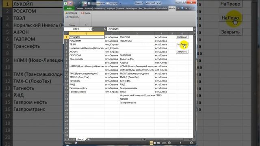
Task: Click the insert function fx icon
Action: [x=104, y=29]
